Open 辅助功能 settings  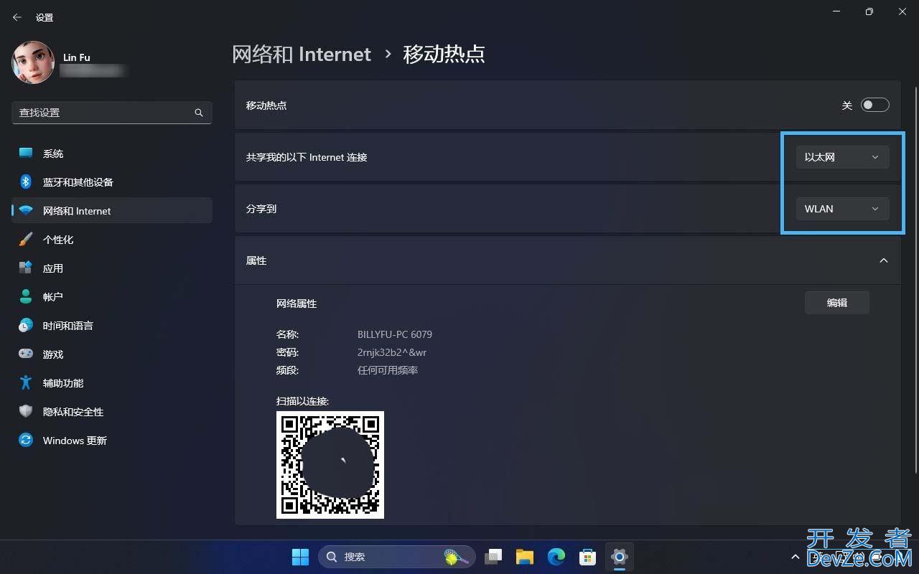(112, 383)
